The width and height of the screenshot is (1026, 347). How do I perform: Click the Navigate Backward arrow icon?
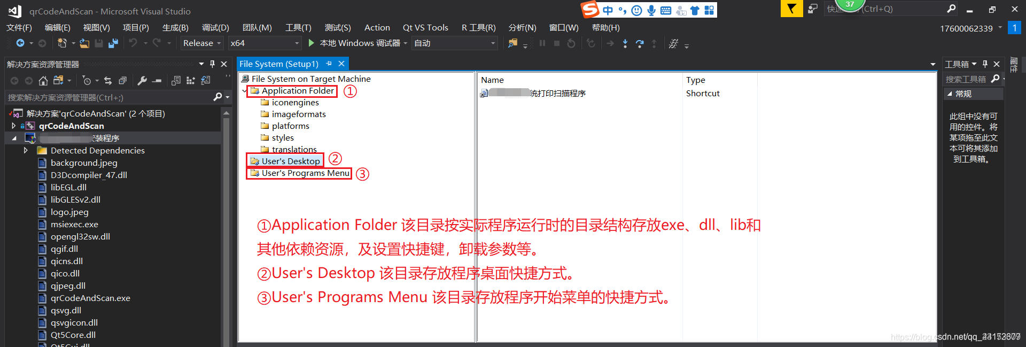click(20, 43)
